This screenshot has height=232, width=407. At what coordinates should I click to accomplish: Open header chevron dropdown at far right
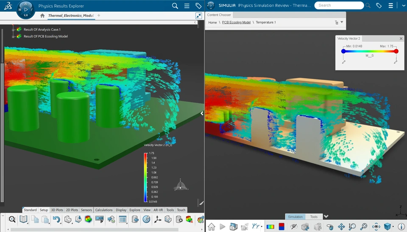tap(403, 6)
